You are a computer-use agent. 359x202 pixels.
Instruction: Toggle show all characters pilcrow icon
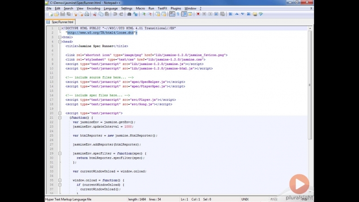pos(178,14)
